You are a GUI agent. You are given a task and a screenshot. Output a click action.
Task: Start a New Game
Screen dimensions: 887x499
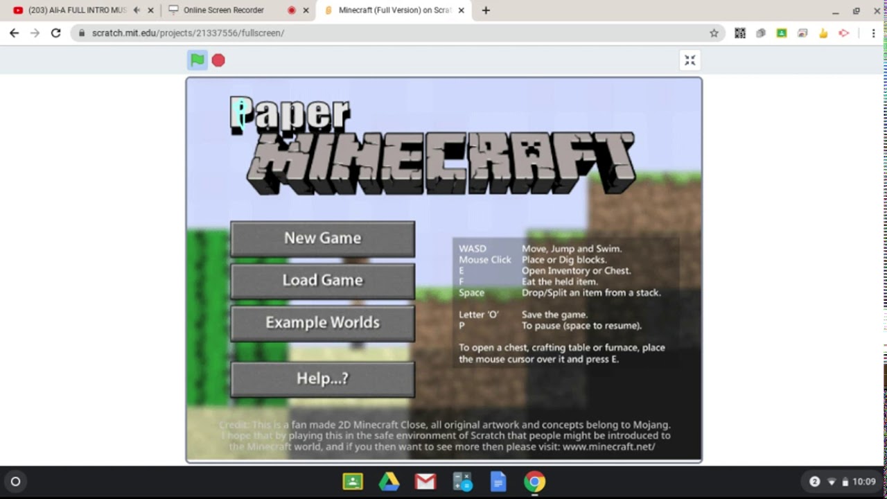coord(322,238)
